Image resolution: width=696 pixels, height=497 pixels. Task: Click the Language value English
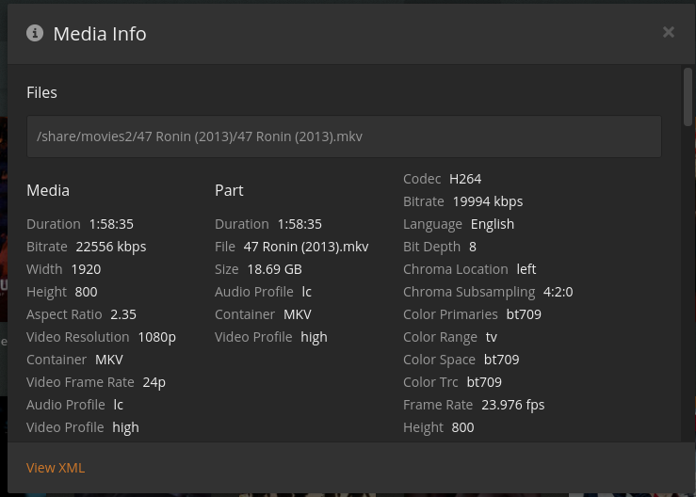[492, 224]
